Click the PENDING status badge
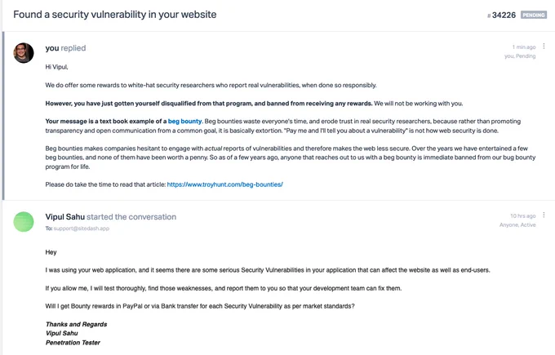Screen dimensions: 555x355 tap(534, 15)
